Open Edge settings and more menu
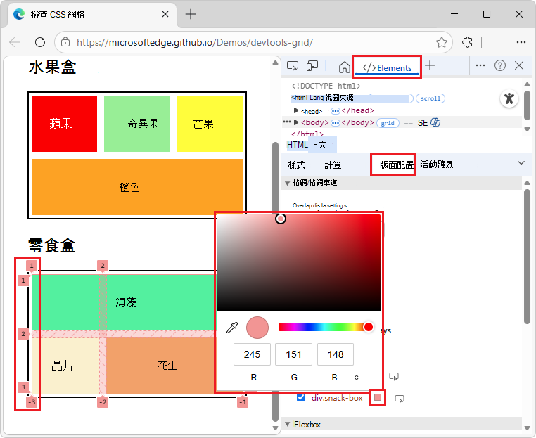536x438 pixels. tap(521, 42)
